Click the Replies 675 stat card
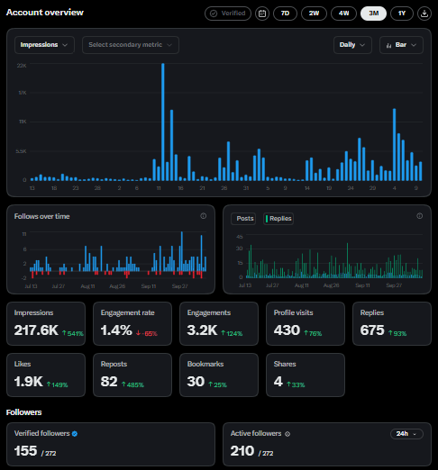438x470 pixels. click(x=392, y=323)
